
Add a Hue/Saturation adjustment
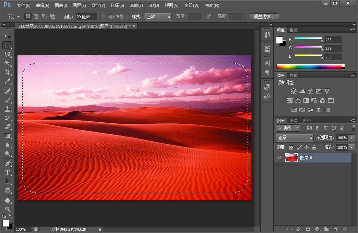[x=289, y=100]
